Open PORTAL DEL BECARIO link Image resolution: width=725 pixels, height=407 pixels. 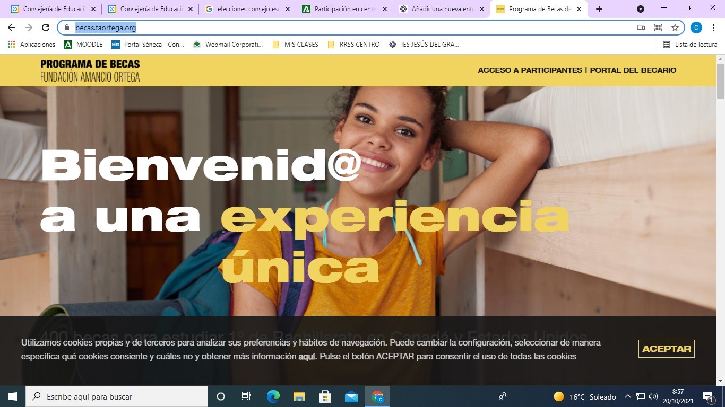pos(633,70)
